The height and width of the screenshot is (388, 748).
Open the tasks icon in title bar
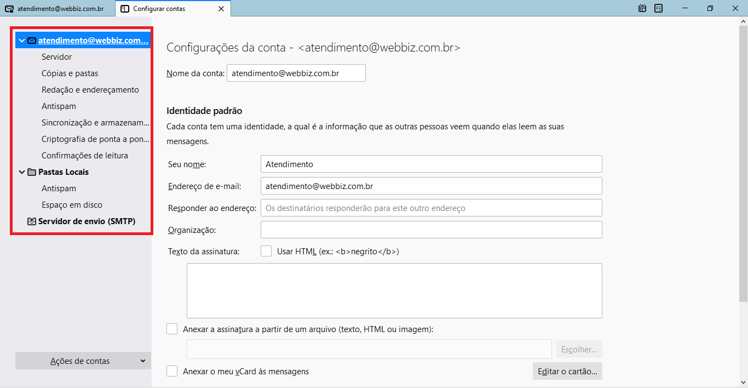tap(659, 8)
